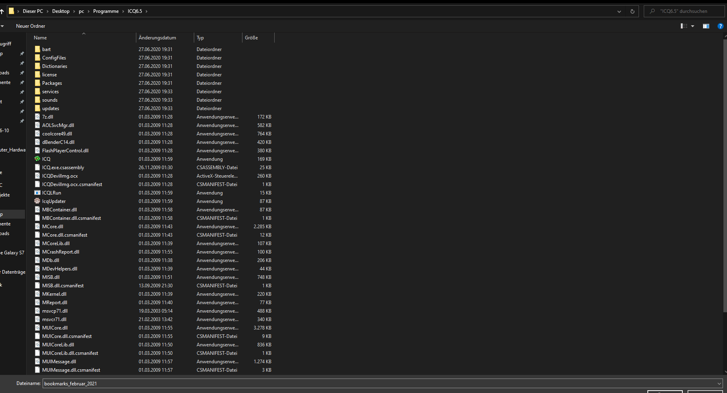Viewport: 727px width, 393px height.
Task: Click the refresh icon in address bar
Action: click(x=632, y=11)
